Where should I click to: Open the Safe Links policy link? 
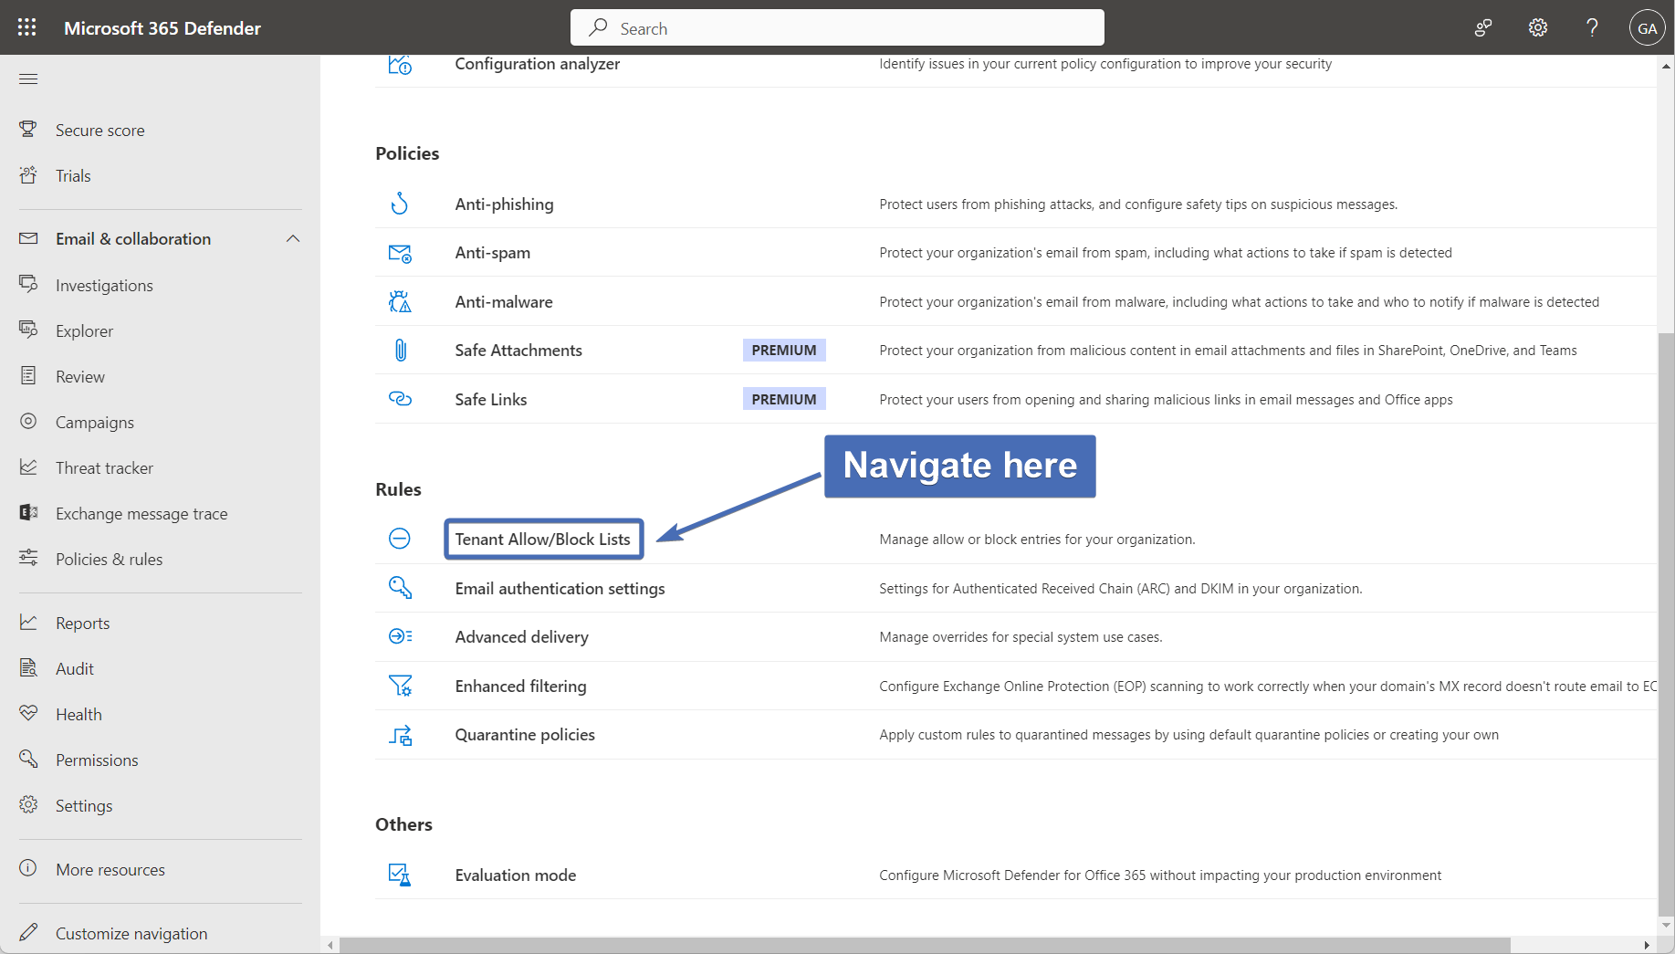click(x=491, y=400)
